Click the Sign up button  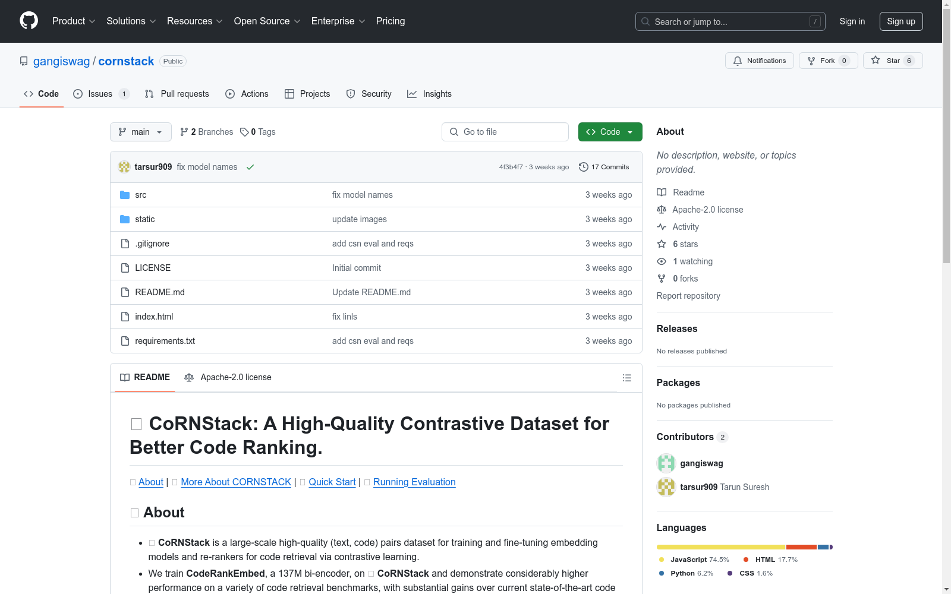(900, 21)
